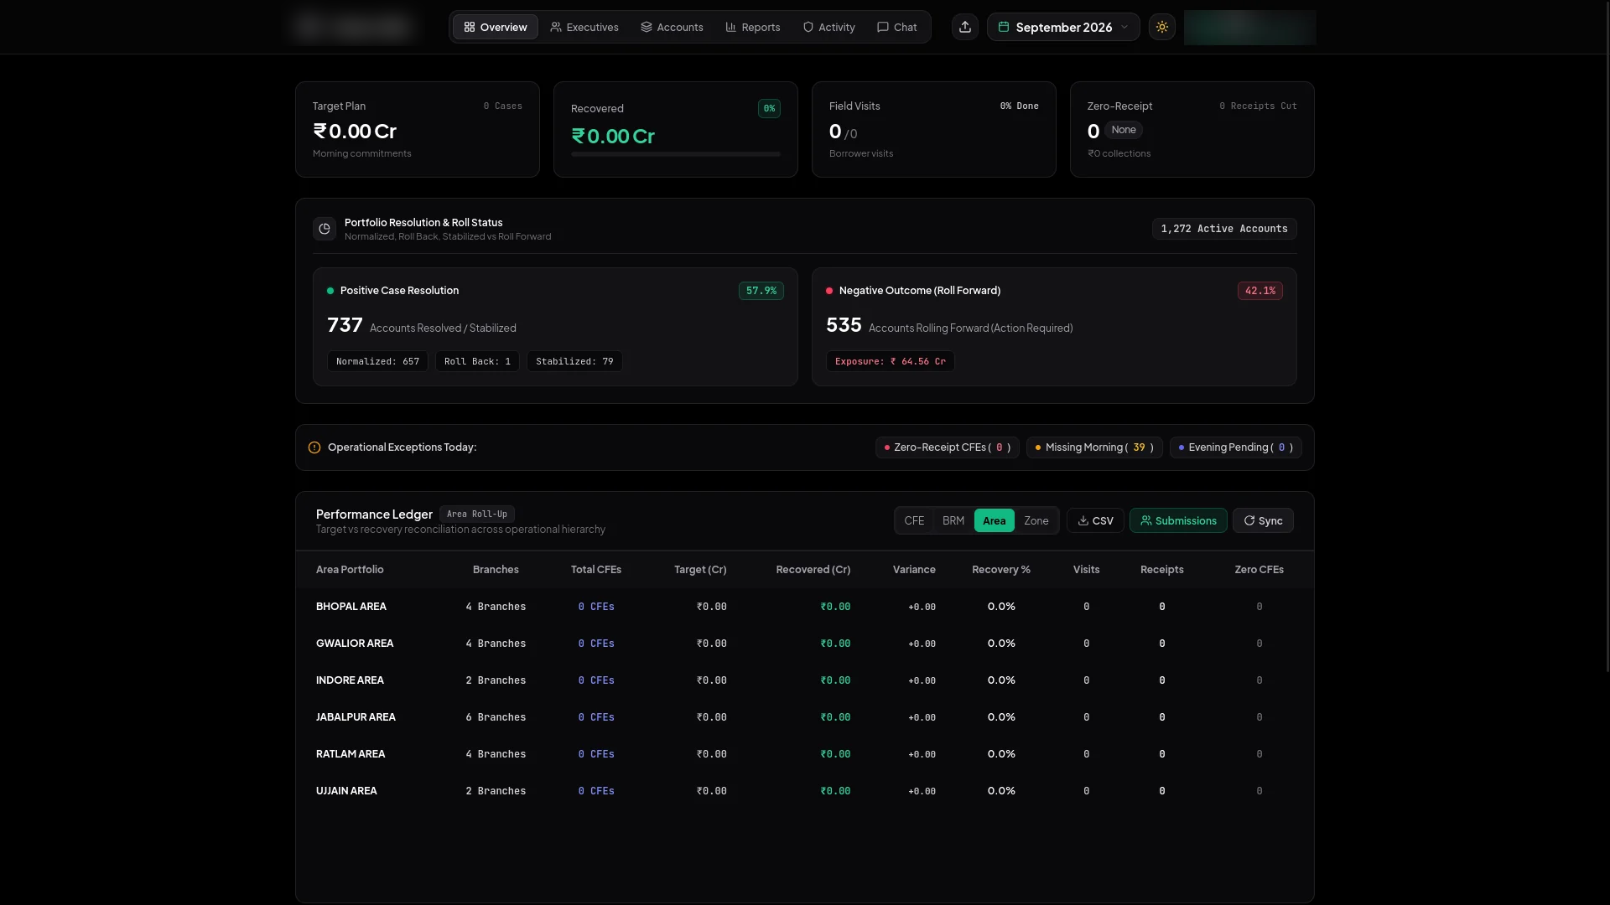Click the Exposure ₹ 64.56 Cr tag
Viewport: 1610px width, 905px height.
[890, 361]
